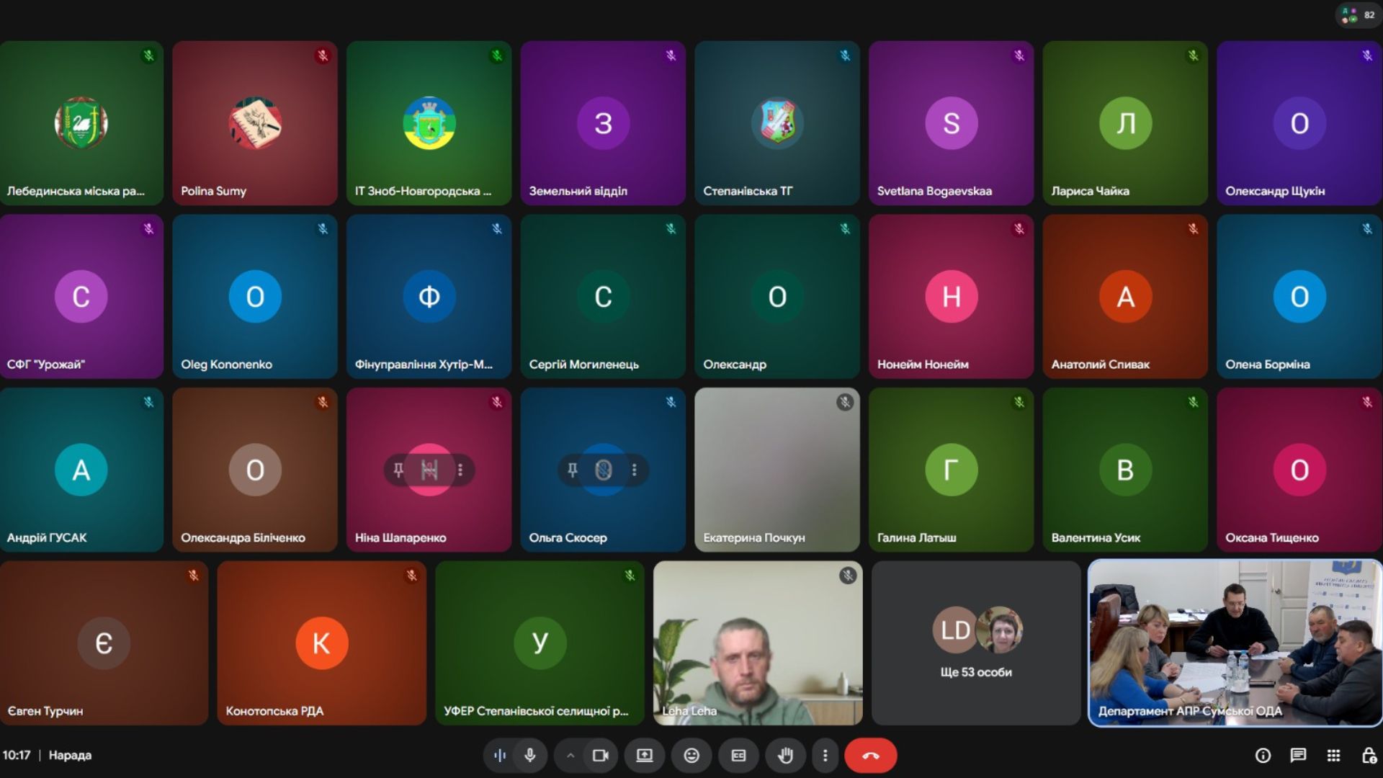Open the activities grid icon
The height and width of the screenshot is (778, 1383).
[x=1333, y=755]
